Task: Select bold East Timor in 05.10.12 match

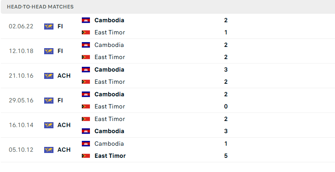Action: coord(110,156)
